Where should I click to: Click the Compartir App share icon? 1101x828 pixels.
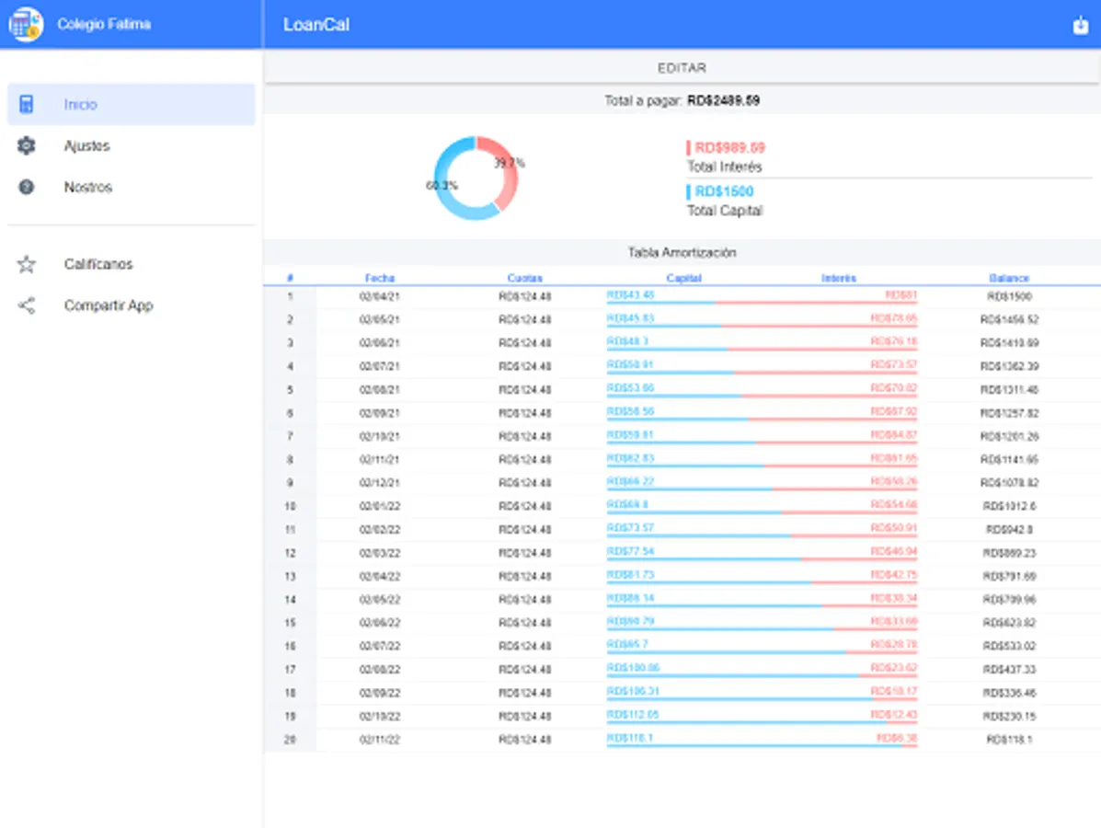point(27,306)
